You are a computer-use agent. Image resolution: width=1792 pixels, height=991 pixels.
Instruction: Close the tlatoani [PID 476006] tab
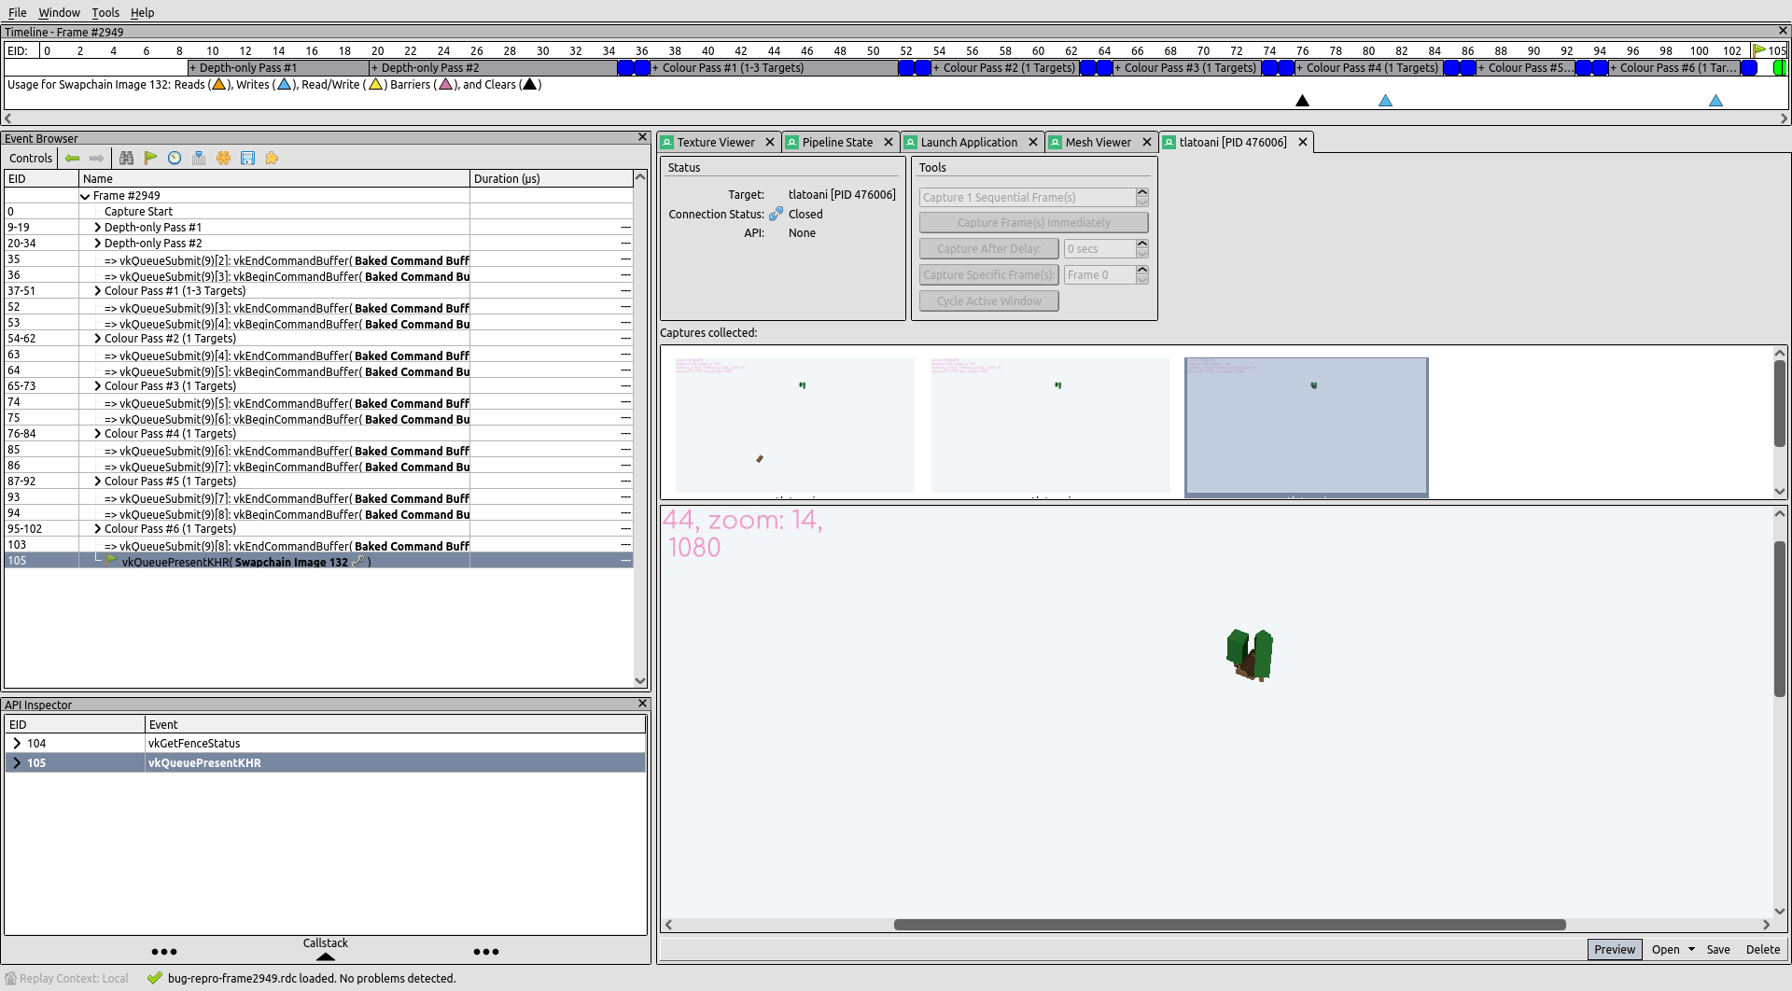[x=1303, y=143]
